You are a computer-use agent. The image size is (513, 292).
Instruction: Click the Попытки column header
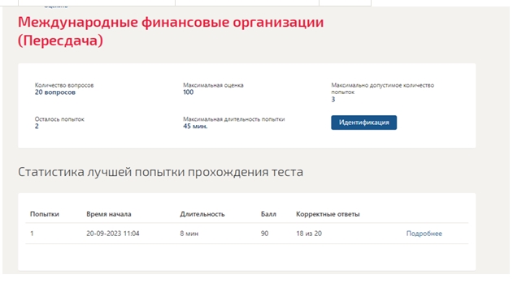[45, 214]
